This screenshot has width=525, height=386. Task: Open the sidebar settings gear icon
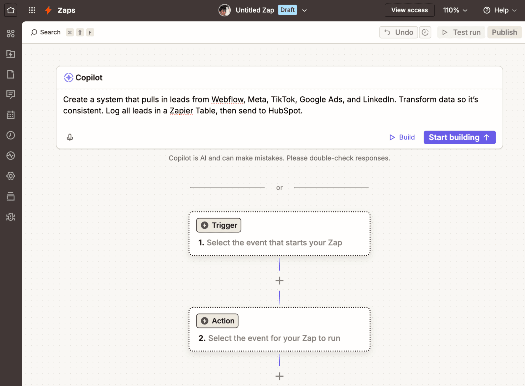point(11,176)
